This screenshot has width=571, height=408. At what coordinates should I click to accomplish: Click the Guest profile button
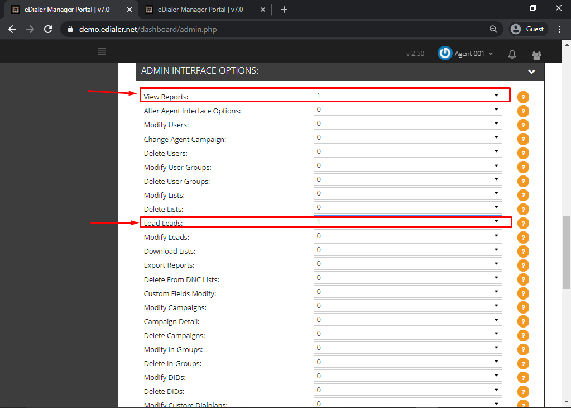527,29
